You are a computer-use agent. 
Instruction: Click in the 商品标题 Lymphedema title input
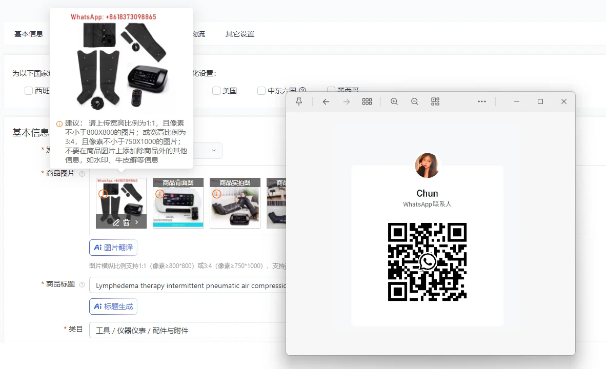(188, 285)
